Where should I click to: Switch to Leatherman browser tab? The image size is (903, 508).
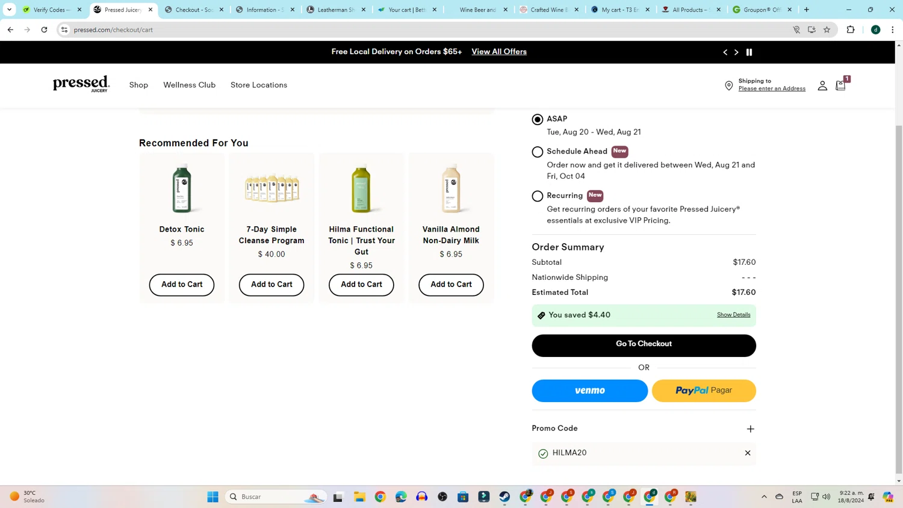click(x=336, y=10)
